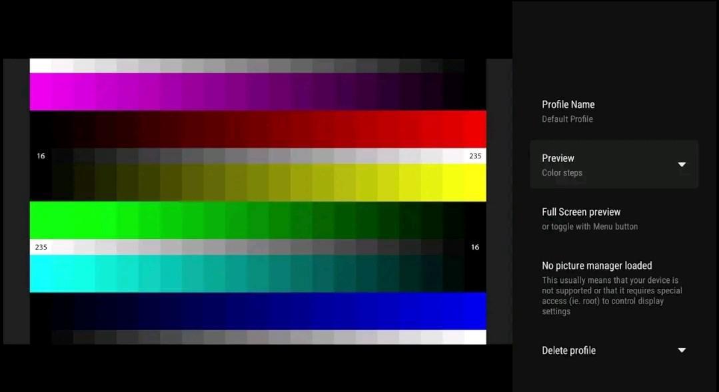Select Delete profile
The image size is (719, 392).
(568, 349)
